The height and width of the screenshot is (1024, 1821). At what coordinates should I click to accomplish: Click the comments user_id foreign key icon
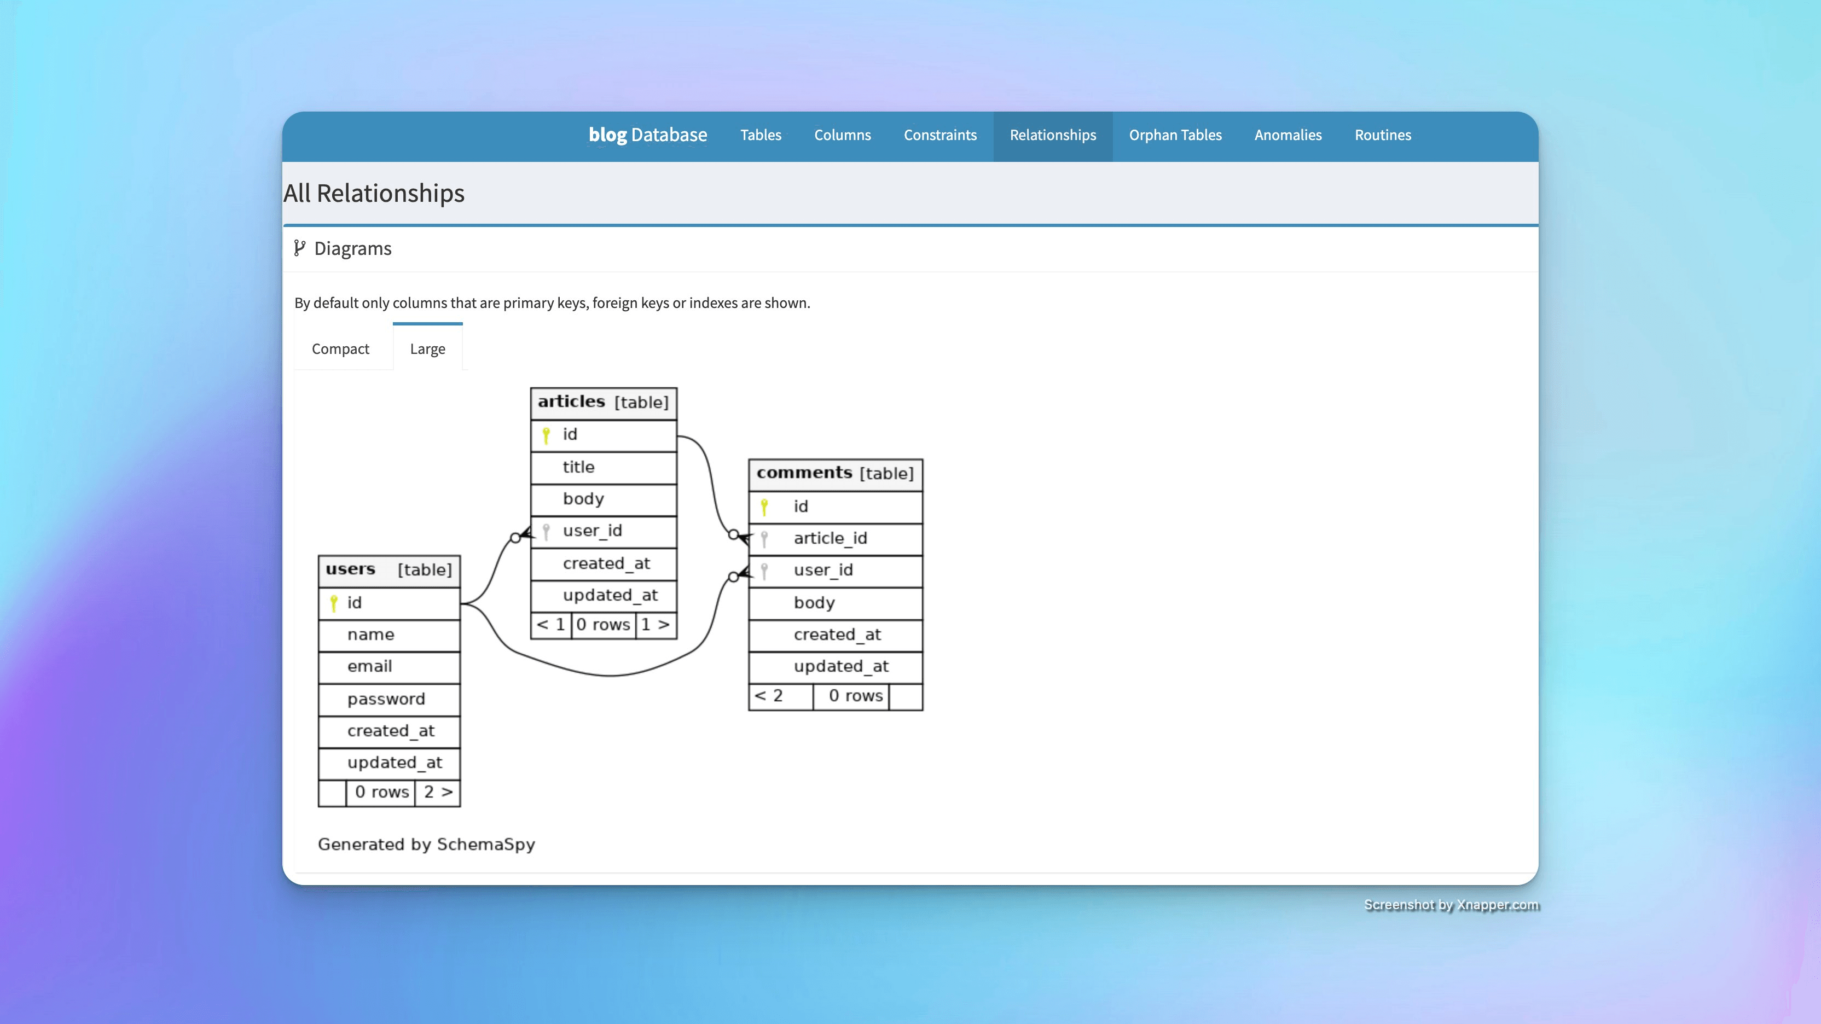pos(764,571)
